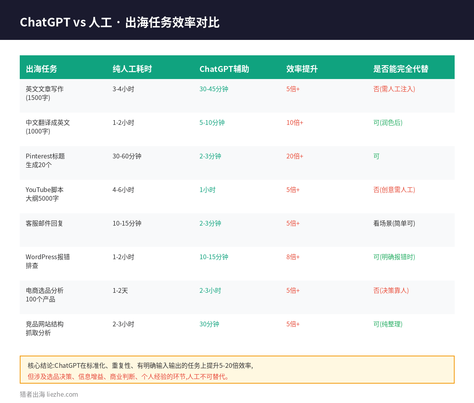Select the 'ChatGPT辅助' column header

coord(224,69)
